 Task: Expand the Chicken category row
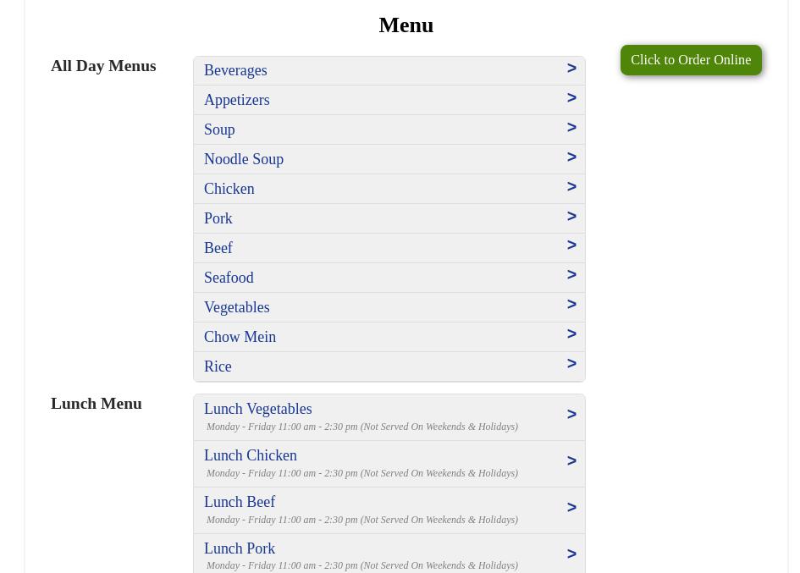(x=229, y=189)
